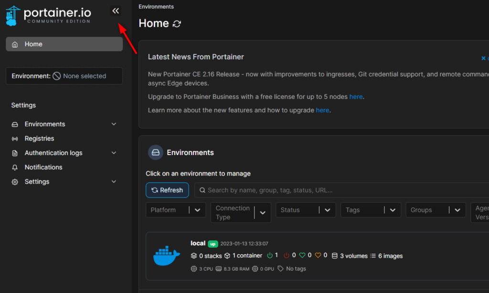Open the Connection Type filter dropdown
Image resolution: width=489 pixels, height=293 pixels.
(241, 212)
